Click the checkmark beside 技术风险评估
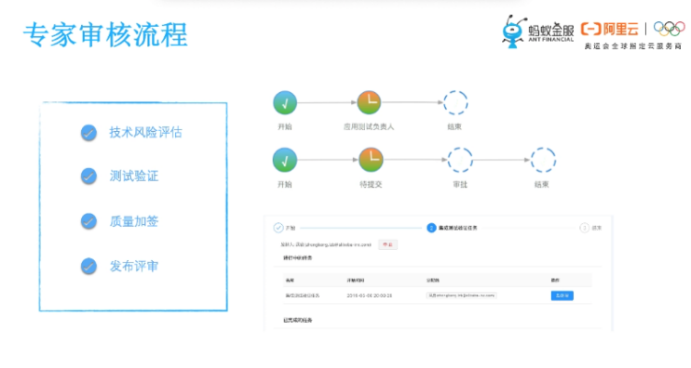This screenshot has height=368, width=691. click(x=89, y=133)
